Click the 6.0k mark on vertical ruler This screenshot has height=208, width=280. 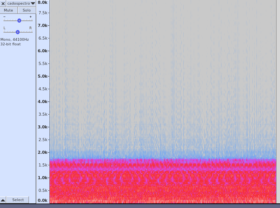(x=42, y=51)
